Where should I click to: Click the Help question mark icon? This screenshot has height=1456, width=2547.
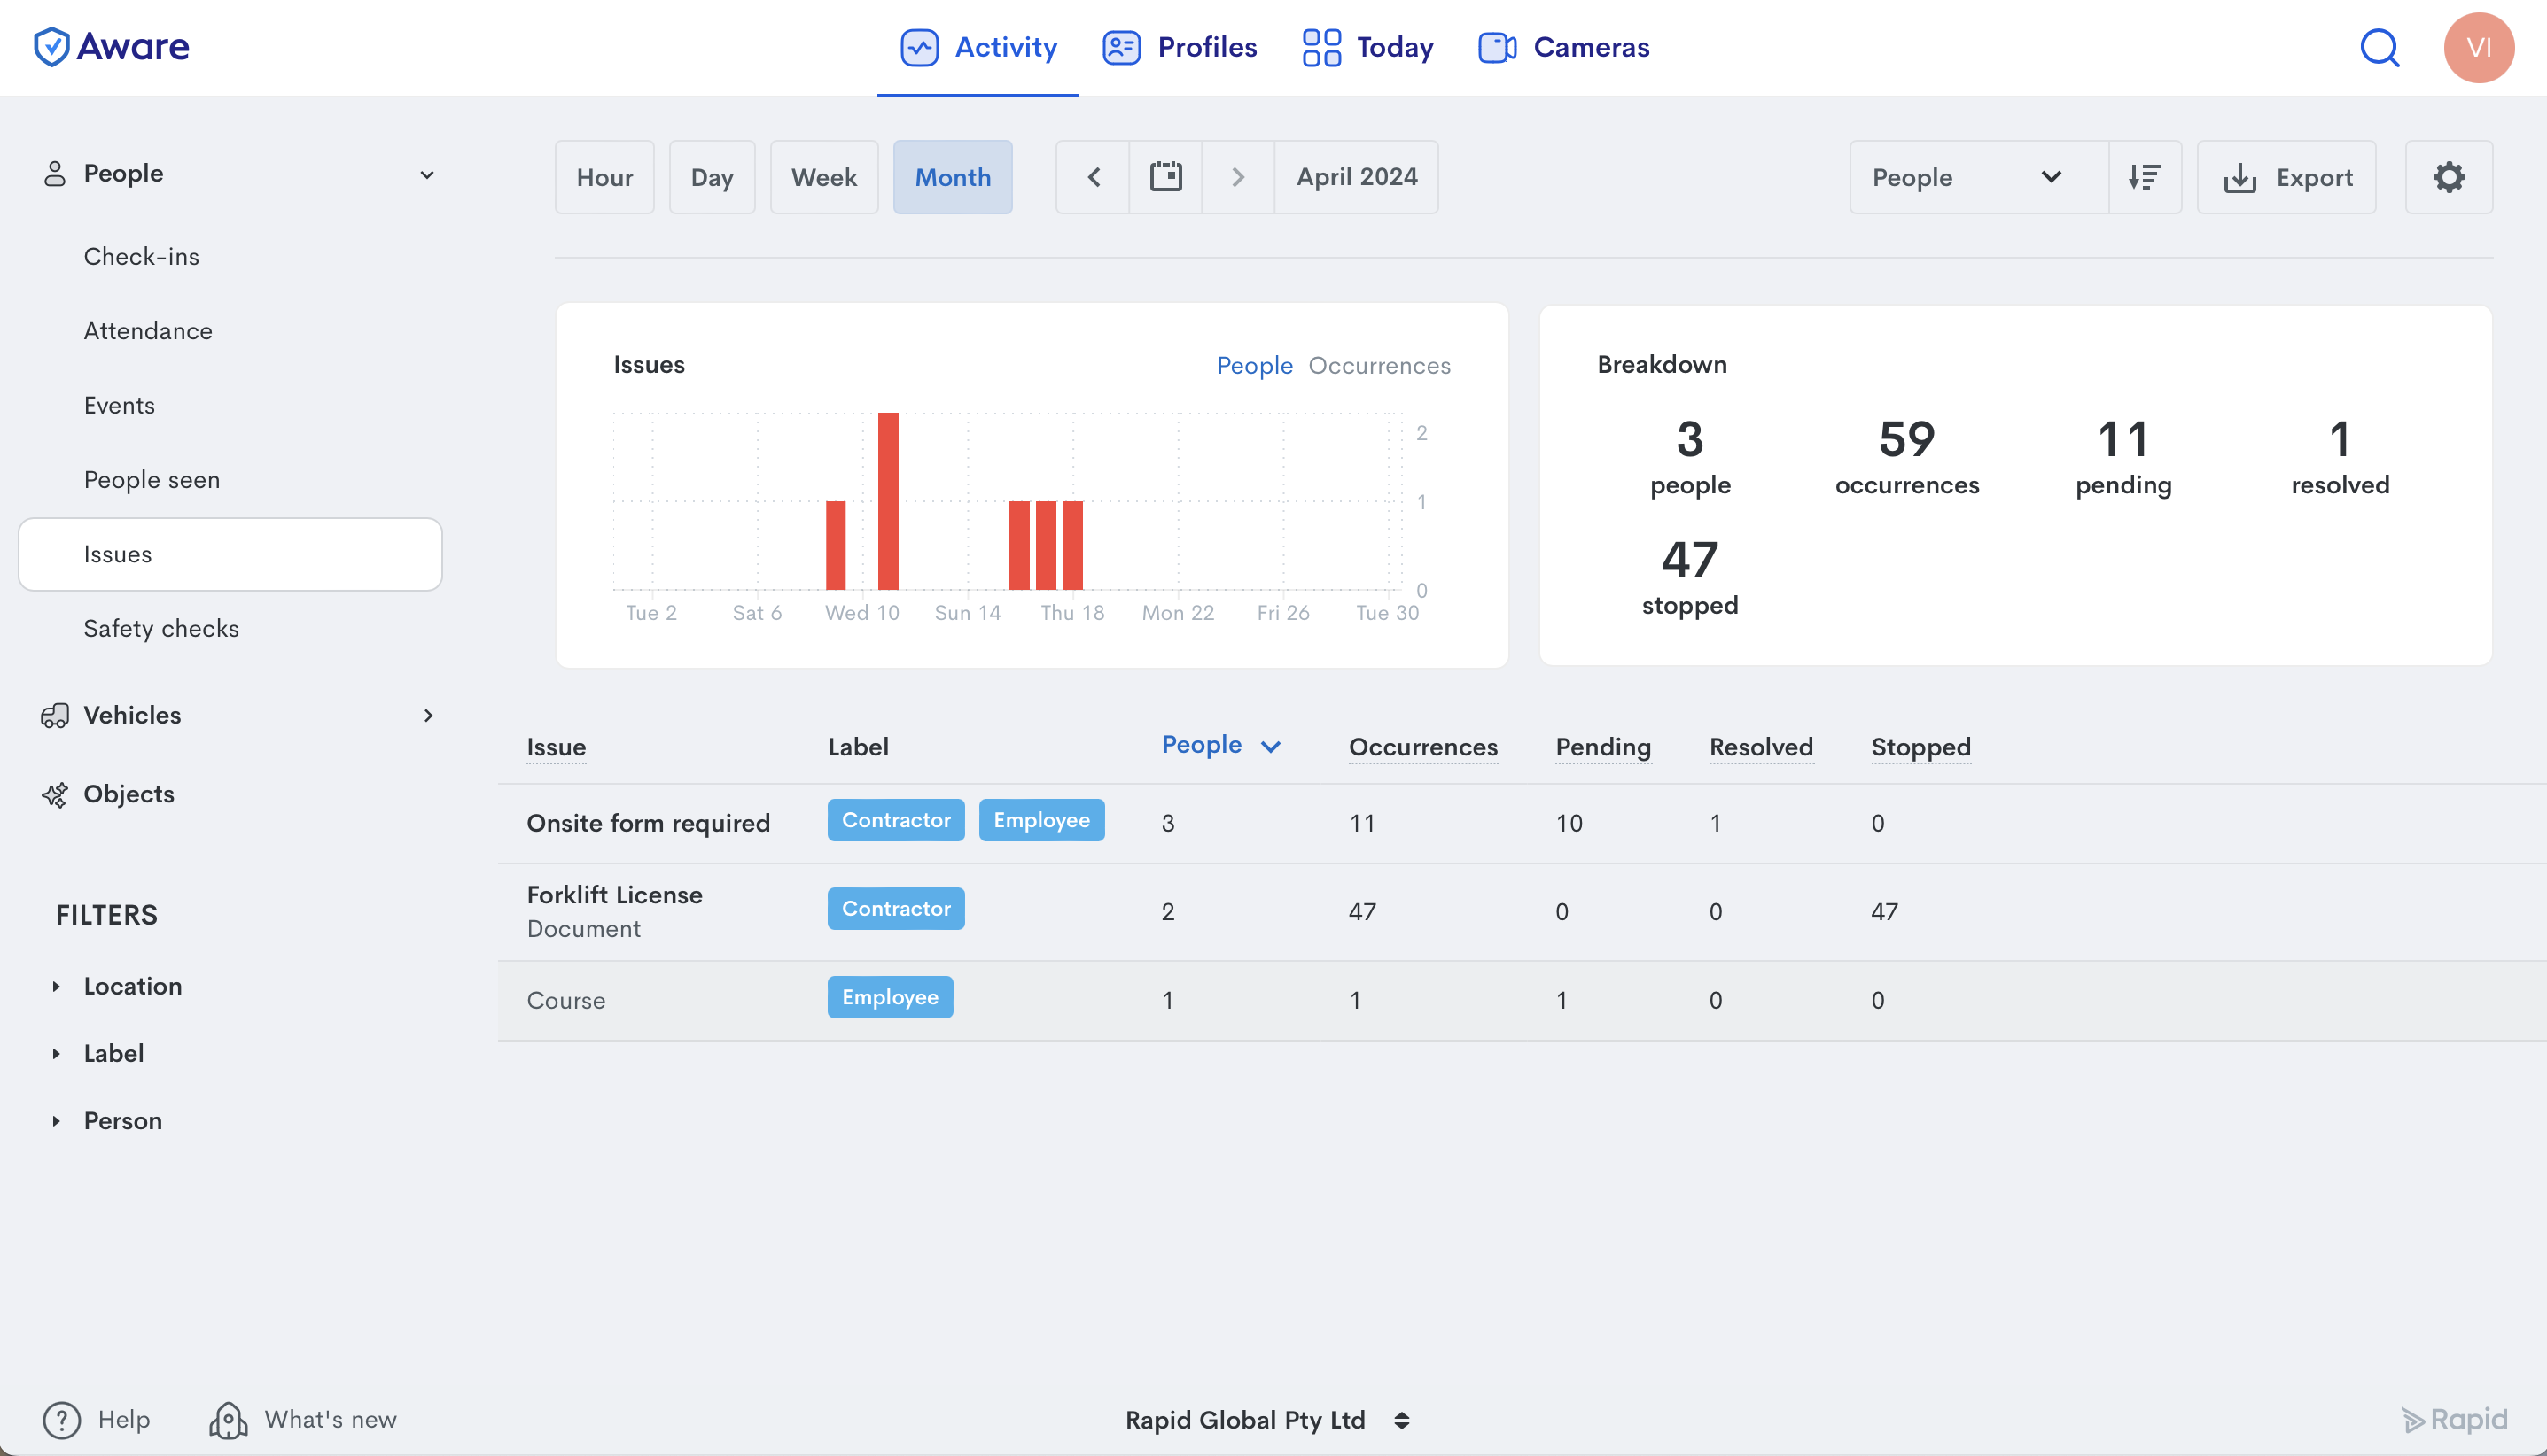62,1419
